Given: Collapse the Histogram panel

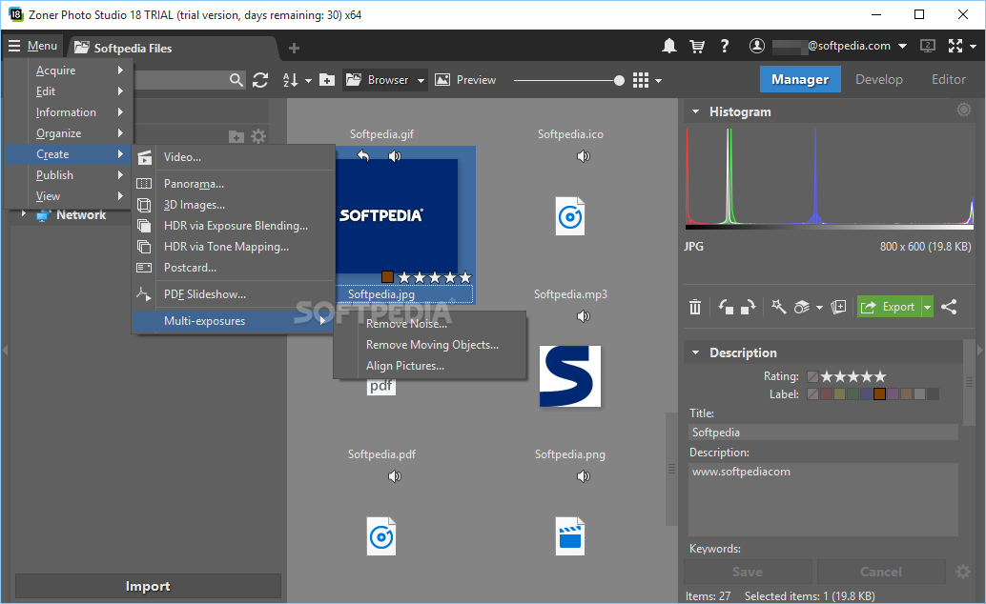Looking at the screenshot, I should click(695, 111).
